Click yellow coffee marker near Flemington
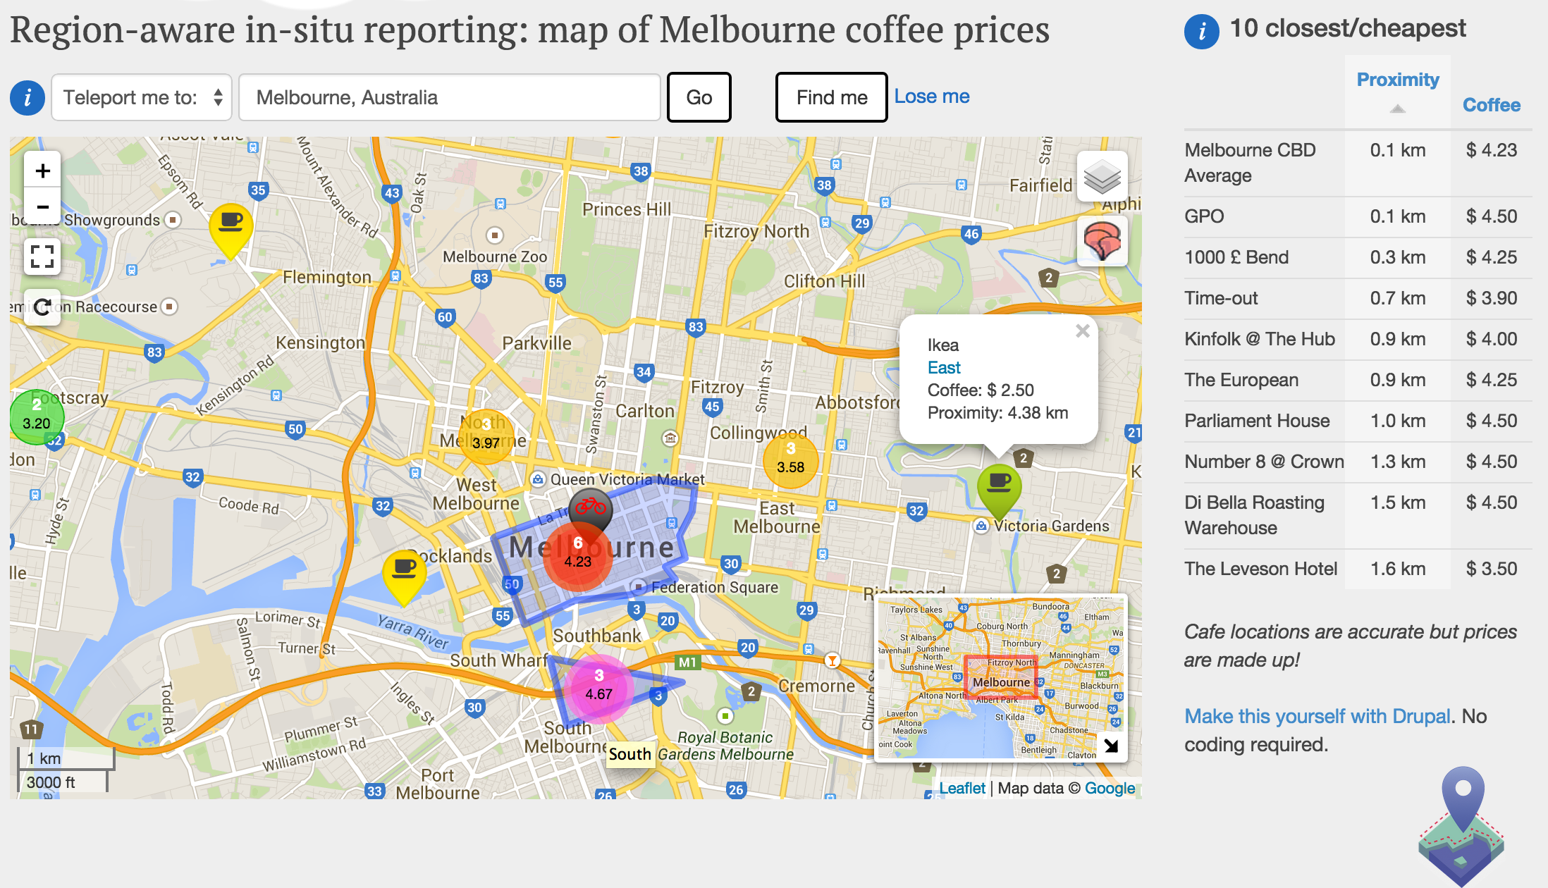The image size is (1548, 888). (x=231, y=231)
